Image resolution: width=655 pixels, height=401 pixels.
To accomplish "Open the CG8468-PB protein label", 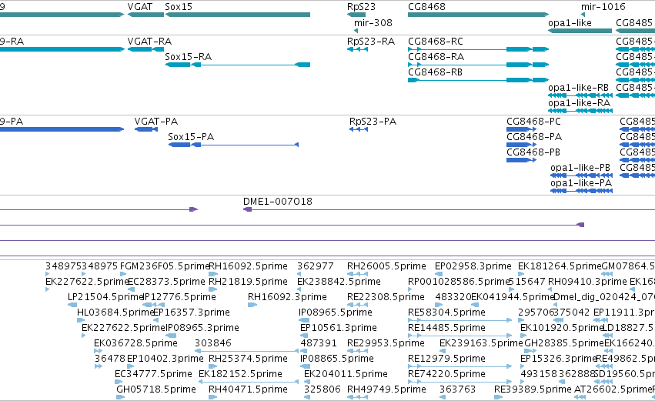I will [533, 152].
